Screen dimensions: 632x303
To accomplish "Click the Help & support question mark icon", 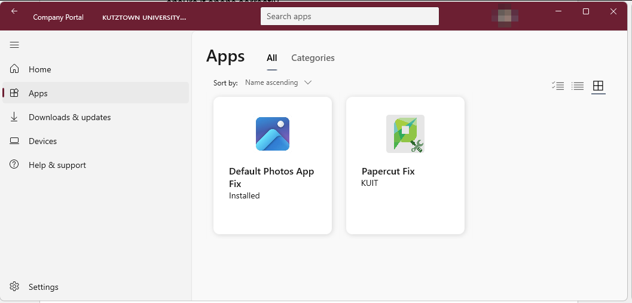I will tap(14, 165).
